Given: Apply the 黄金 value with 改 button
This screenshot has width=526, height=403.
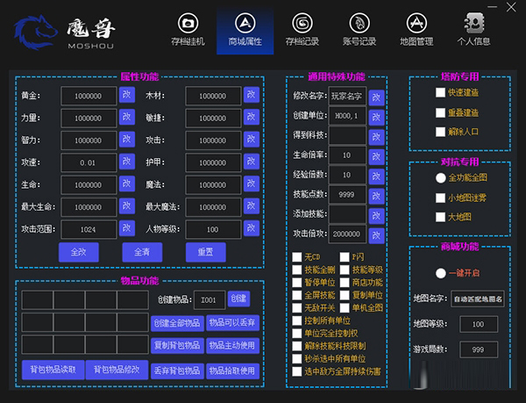Looking at the screenshot, I should [127, 95].
